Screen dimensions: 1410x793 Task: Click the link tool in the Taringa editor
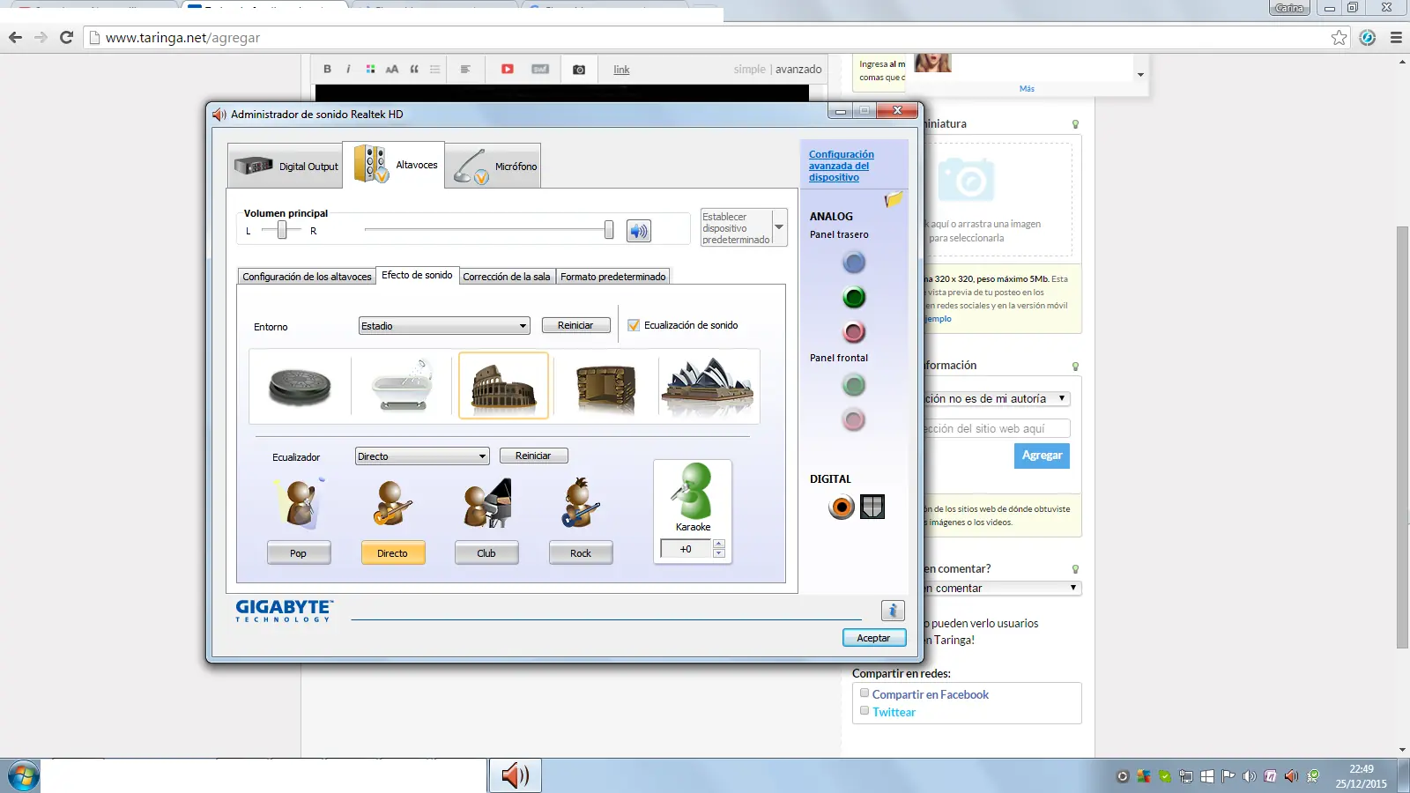621,70
